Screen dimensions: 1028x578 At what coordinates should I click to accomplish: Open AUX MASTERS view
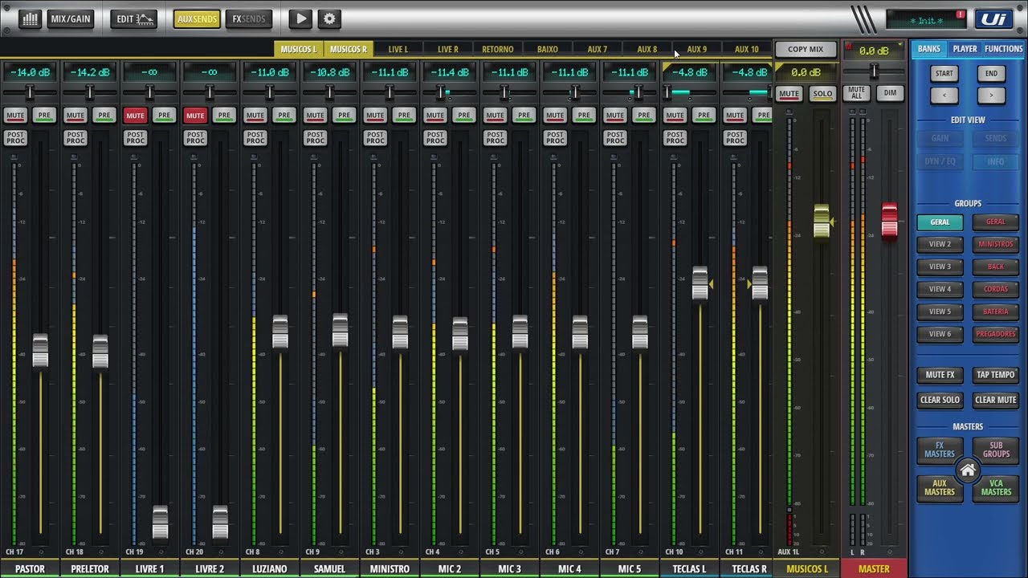(940, 487)
